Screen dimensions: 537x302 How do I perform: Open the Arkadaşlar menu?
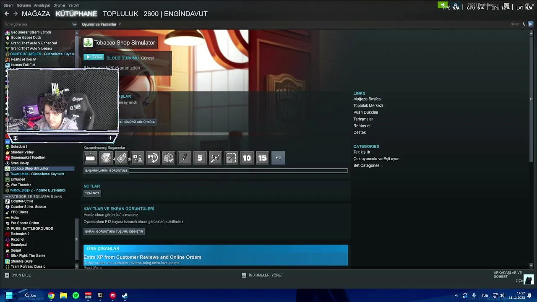[x=42, y=5]
